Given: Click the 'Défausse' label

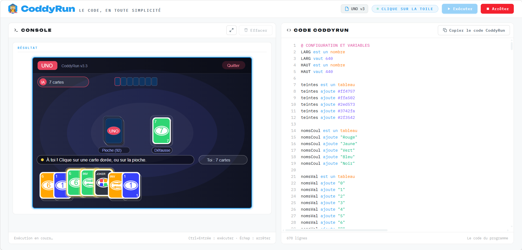Looking at the screenshot, I should coord(162,150).
